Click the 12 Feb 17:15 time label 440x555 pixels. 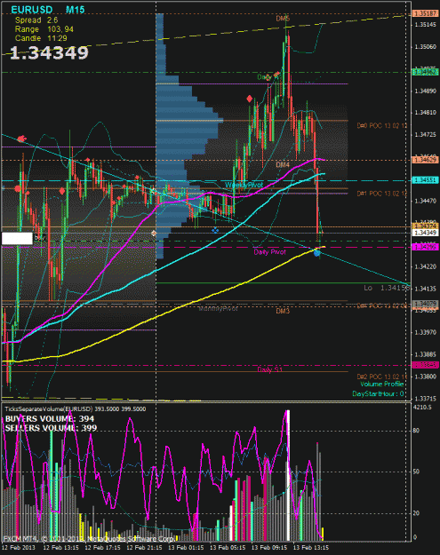[103, 548]
